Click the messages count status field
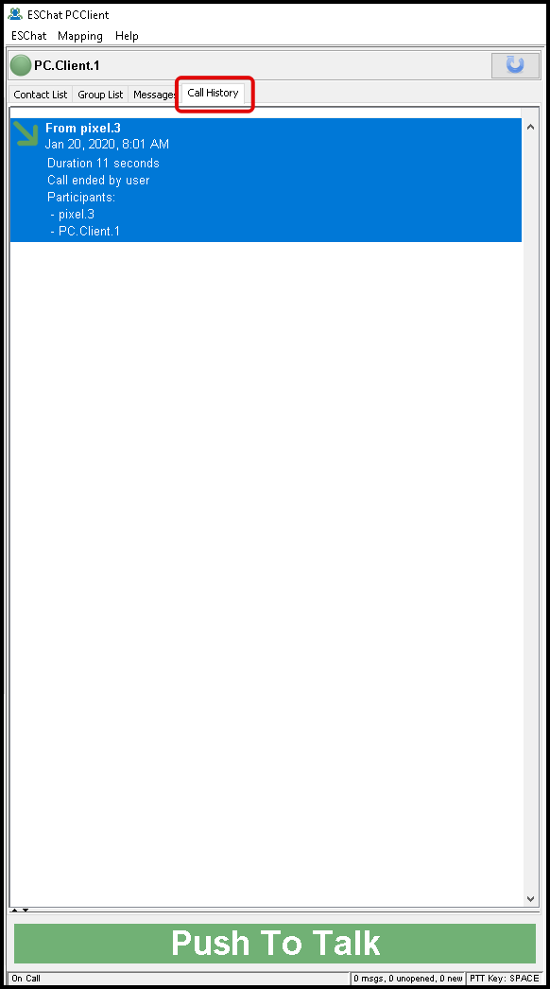Image resolution: width=550 pixels, height=989 pixels. tap(408, 979)
